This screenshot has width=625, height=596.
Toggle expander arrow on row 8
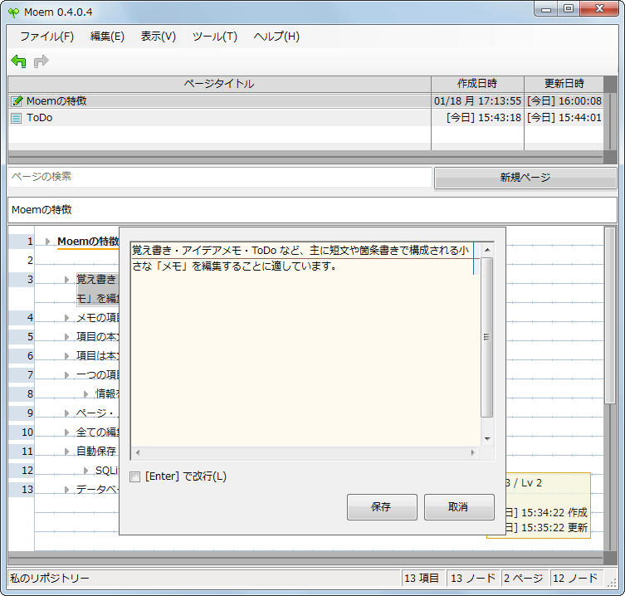[x=86, y=394]
